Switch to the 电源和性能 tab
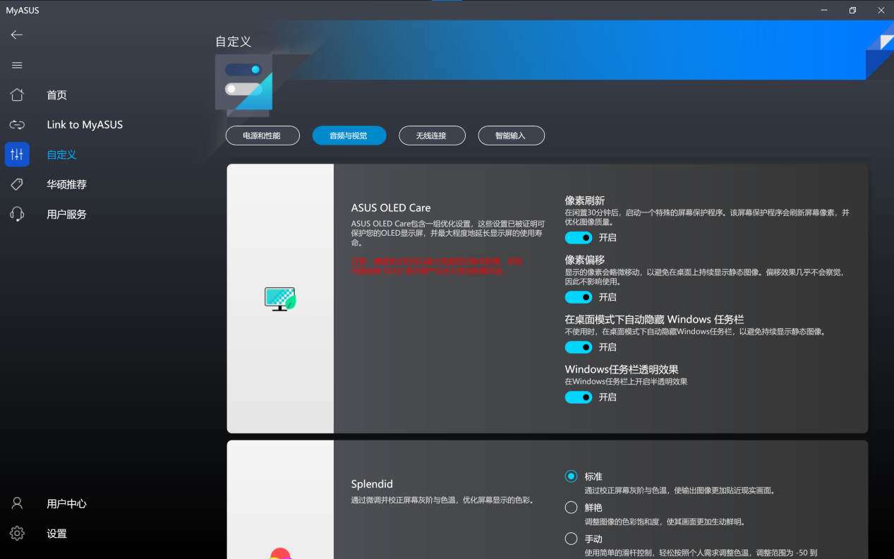 coord(262,136)
